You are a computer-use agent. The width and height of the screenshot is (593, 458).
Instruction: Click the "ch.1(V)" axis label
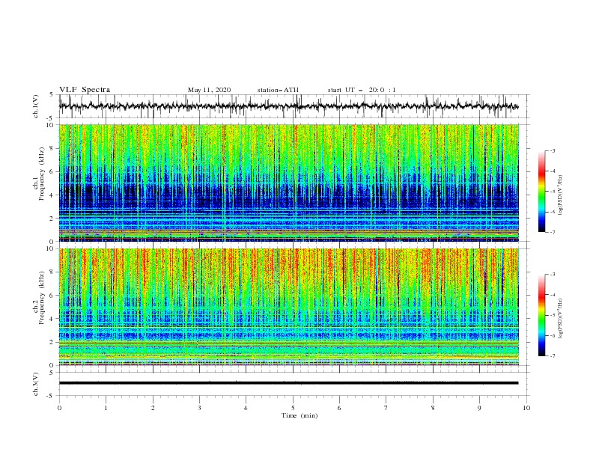click(36, 106)
